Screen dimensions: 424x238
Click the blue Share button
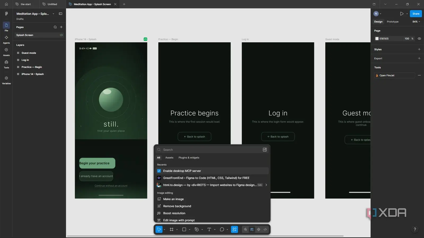pyautogui.click(x=416, y=14)
